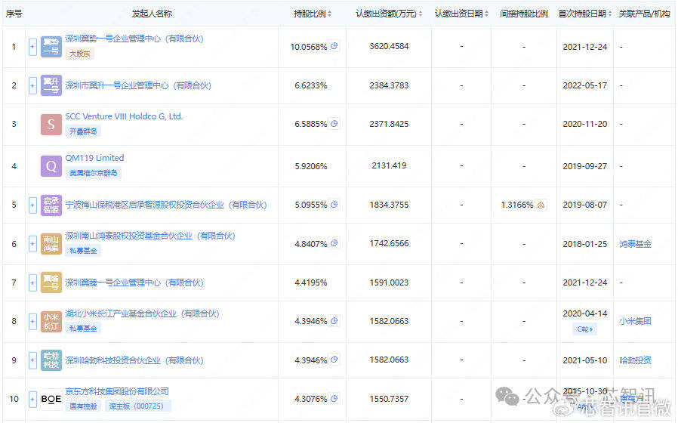This screenshot has height=423, width=678.
Task: Click 私募基金 tag under 湖北小米长江
Action: click(x=83, y=329)
